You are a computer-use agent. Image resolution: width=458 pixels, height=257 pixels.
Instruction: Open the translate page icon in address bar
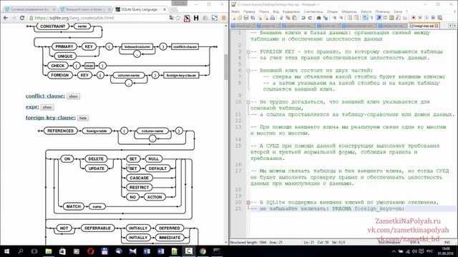point(171,18)
